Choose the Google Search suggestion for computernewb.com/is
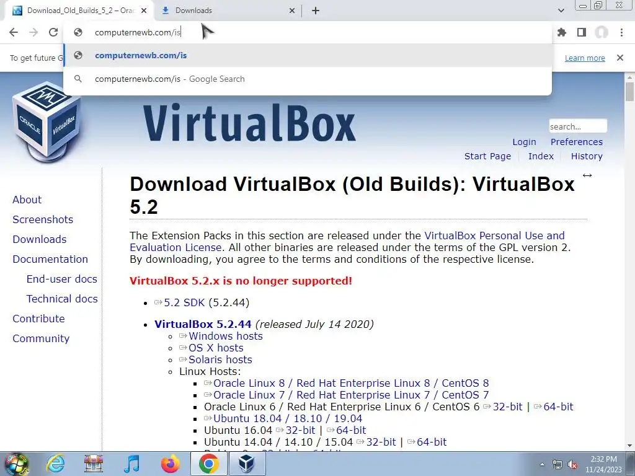635x476 pixels. tap(308, 79)
